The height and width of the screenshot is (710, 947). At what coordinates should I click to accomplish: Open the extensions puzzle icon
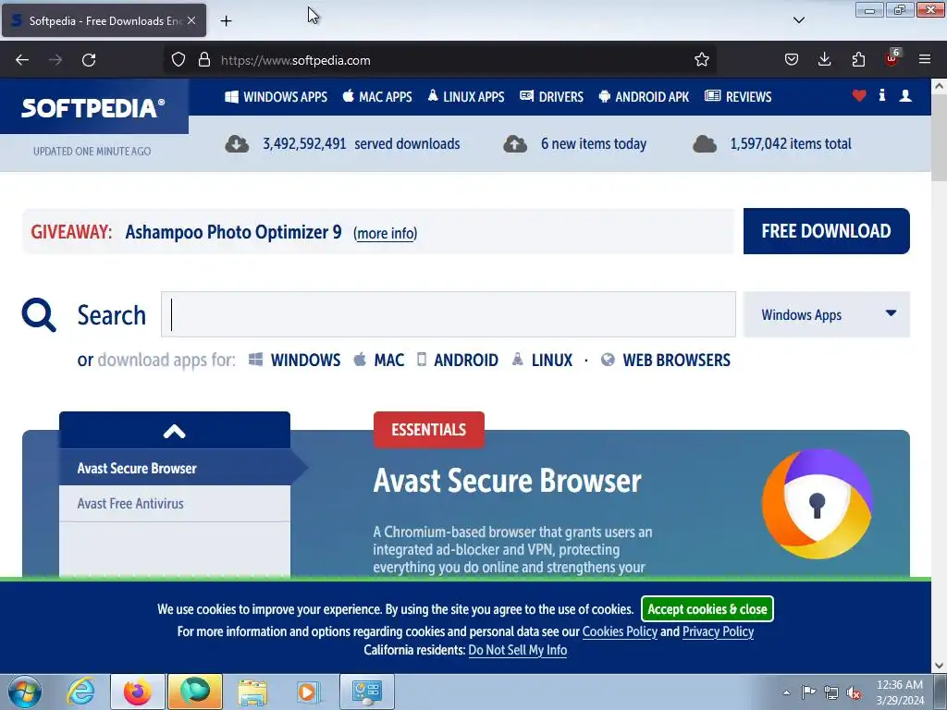click(858, 60)
